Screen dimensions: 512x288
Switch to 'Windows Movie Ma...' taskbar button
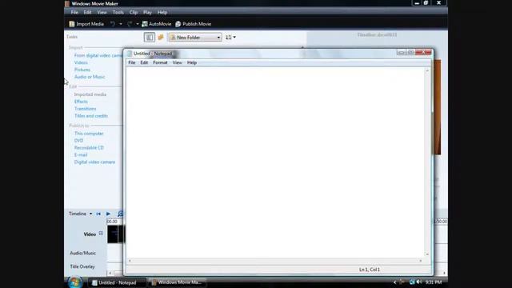point(177,282)
